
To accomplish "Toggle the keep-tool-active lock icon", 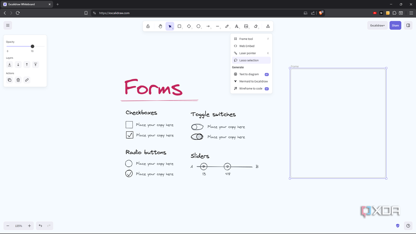I will [x=148, y=26].
